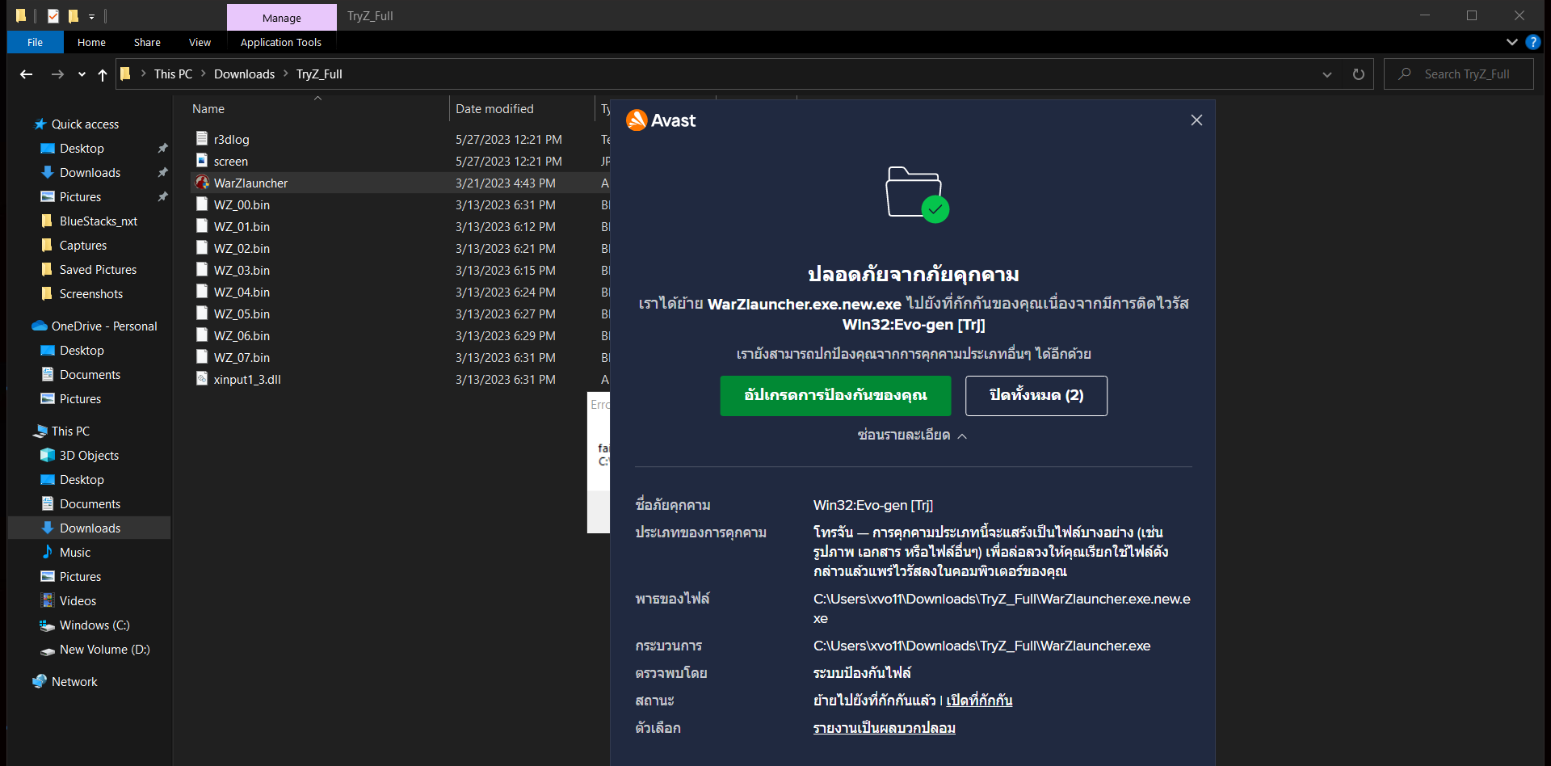Open the Explorer help icon
The height and width of the screenshot is (766, 1551).
click(1532, 42)
